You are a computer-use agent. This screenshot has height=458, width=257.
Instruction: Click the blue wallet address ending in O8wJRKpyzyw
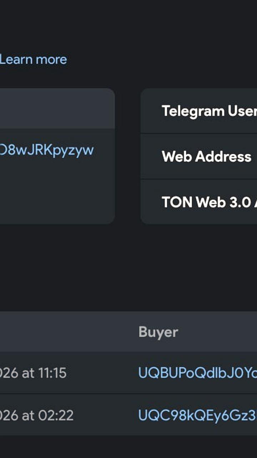coord(46,150)
